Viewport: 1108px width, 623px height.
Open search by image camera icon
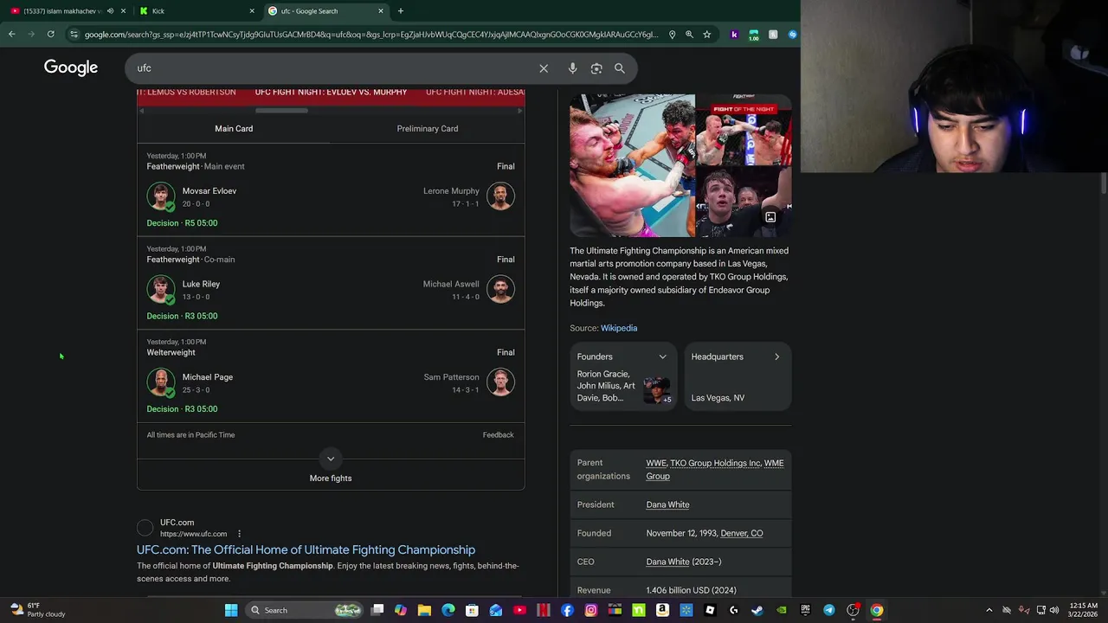[596, 68]
